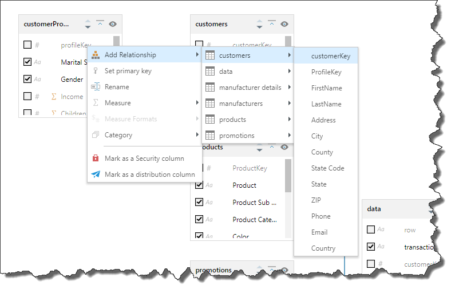Click the sigma icon beside Measure

(x=96, y=103)
